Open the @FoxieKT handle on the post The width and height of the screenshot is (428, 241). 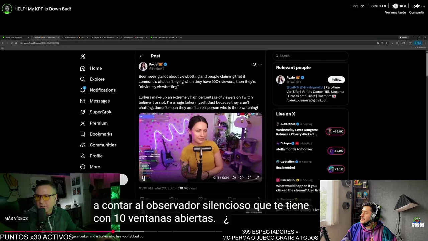pos(156,69)
